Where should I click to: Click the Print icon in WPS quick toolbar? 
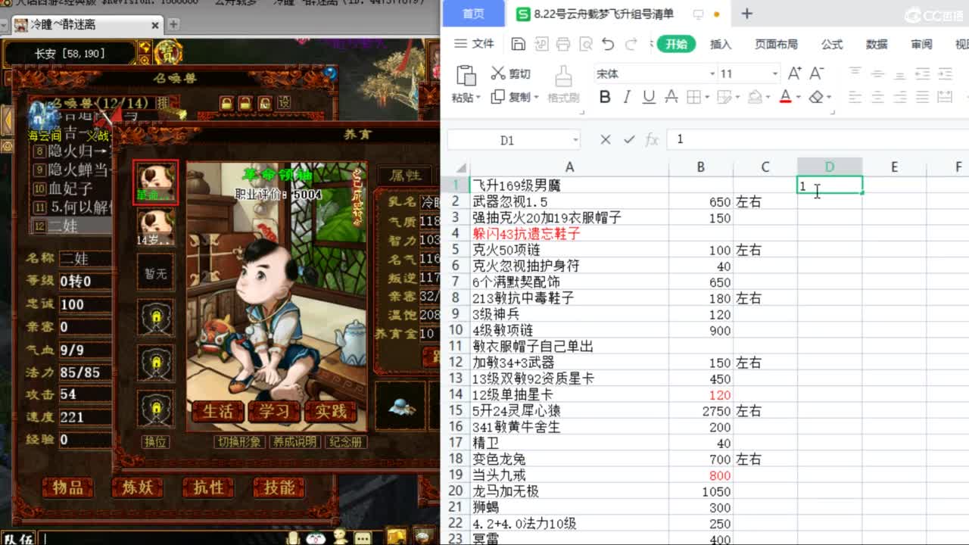coord(563,44)
